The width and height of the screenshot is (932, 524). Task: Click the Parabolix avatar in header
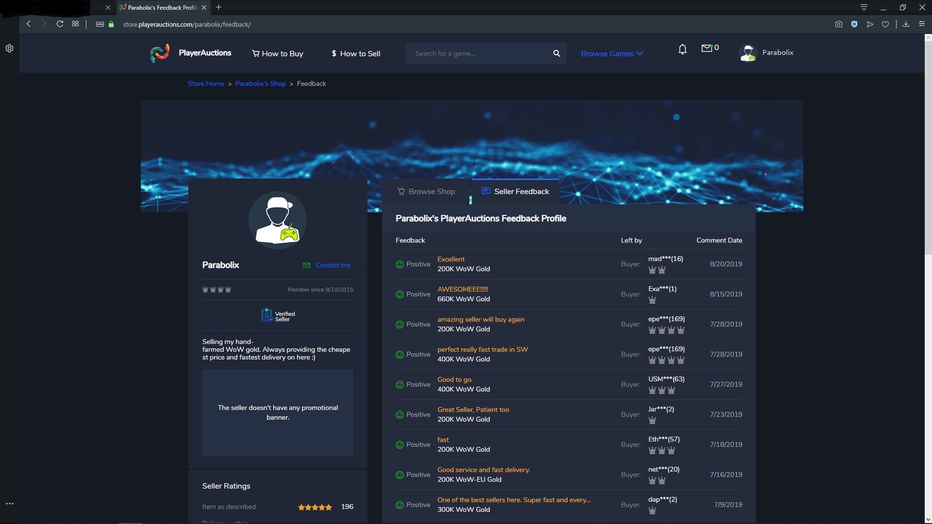pos(748,53)
